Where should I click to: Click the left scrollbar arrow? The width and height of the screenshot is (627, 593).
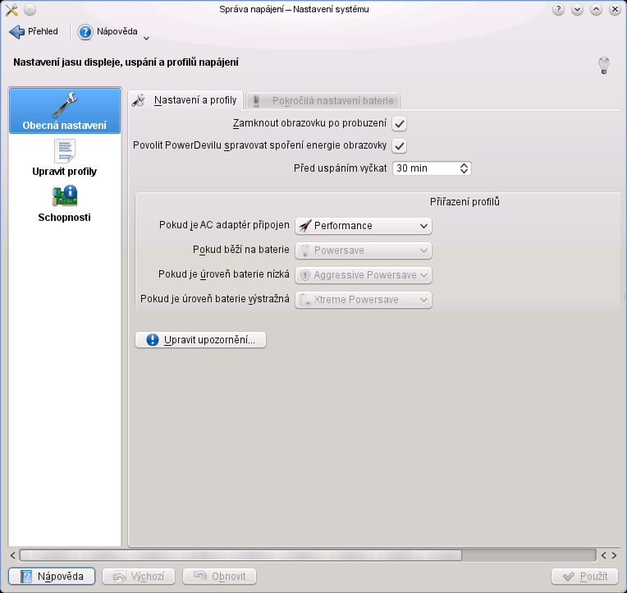tap(13, 555)
